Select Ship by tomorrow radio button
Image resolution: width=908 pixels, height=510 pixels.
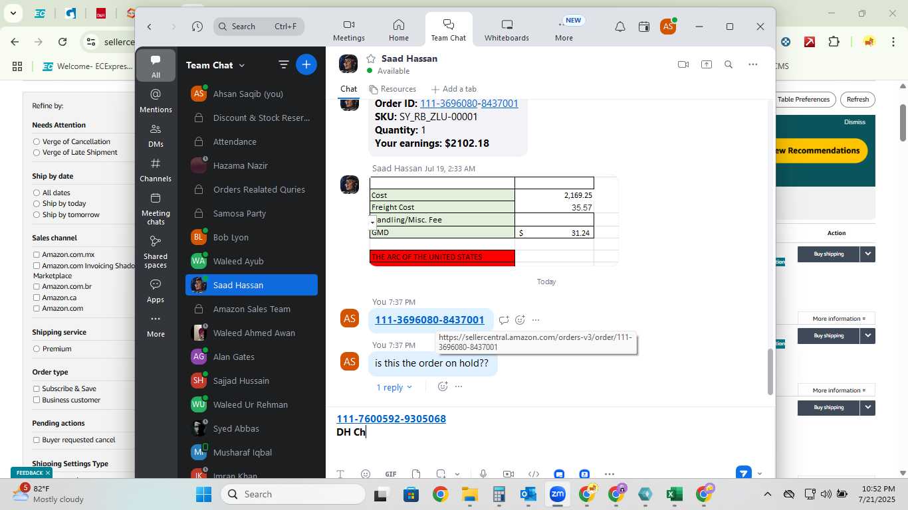(37, 214)
